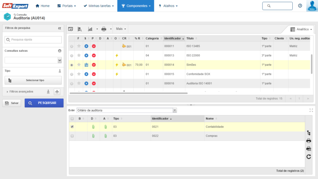Click the hierarchy tree icon beside criteria list

pyautogui.click(x=308, y=133)
